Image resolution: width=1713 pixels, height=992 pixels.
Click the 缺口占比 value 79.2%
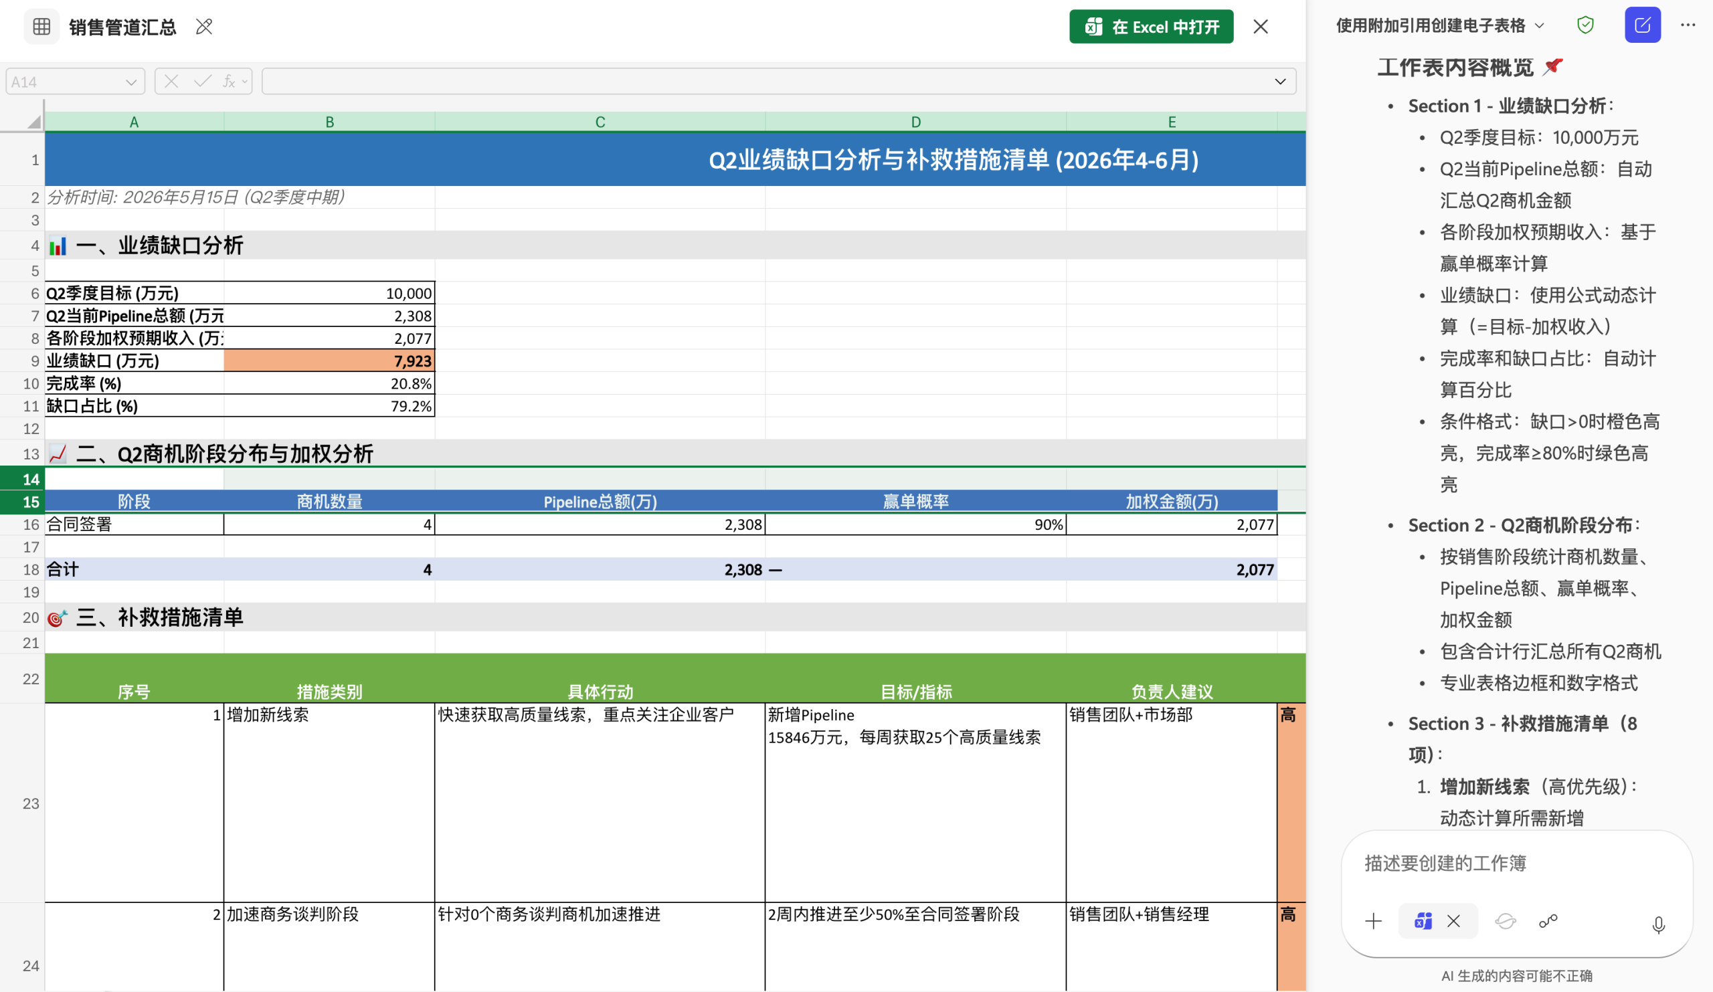[x=329, y=405]
